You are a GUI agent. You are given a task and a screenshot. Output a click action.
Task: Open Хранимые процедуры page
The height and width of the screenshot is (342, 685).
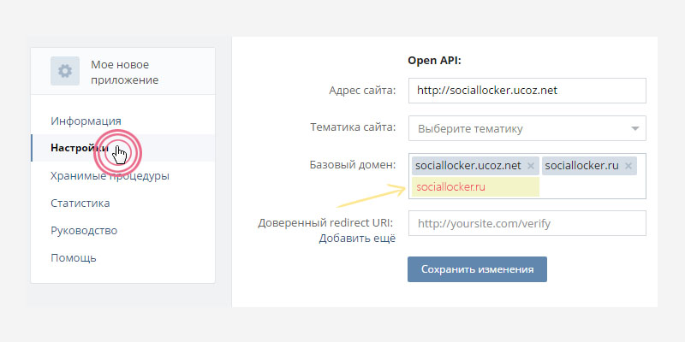110,176
